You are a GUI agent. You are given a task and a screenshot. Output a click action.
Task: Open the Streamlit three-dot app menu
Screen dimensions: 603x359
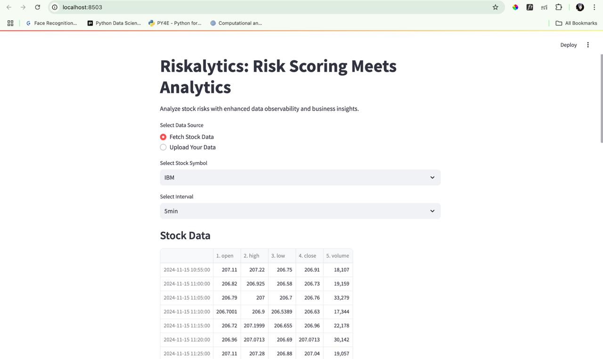(x=588, y=45)
